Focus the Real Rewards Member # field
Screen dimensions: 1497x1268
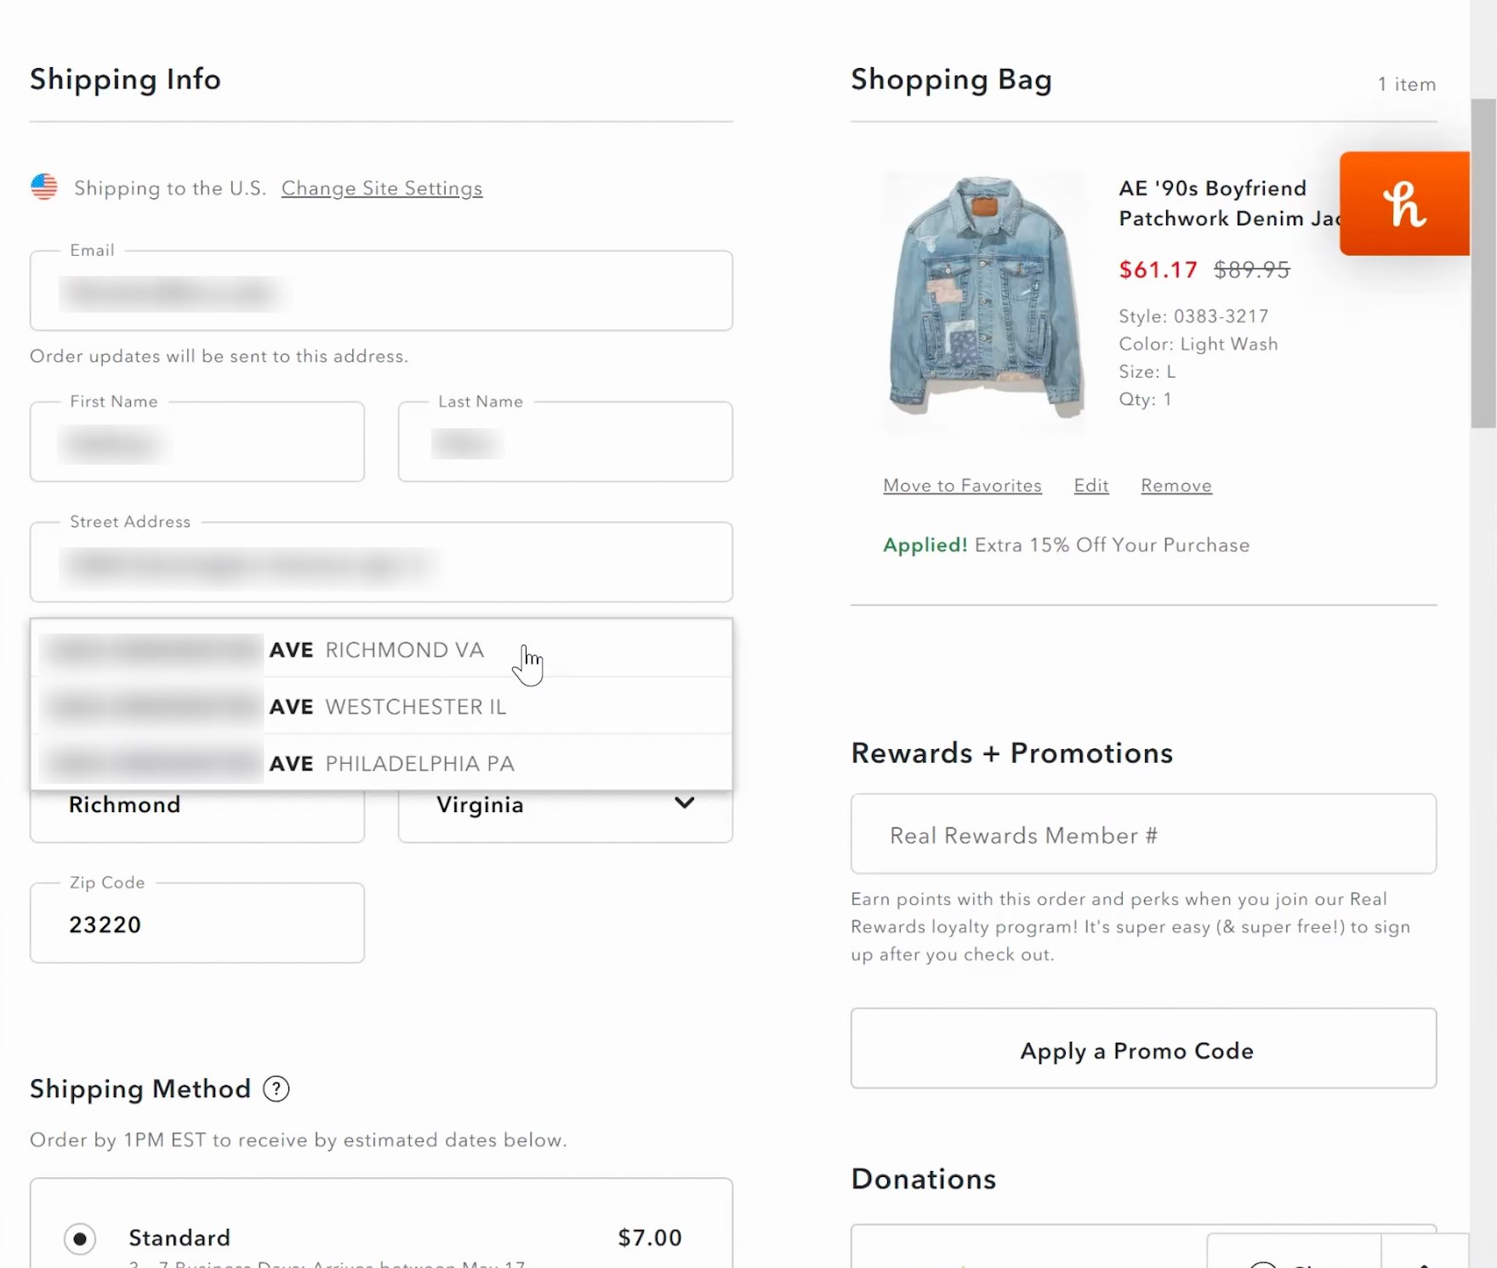coord(1142,834)
